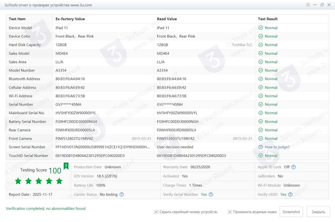This screenshot has height=222, width=335.
Task: Click the Production Date 'Unknown' value
Action: click(x=113, y=167)
